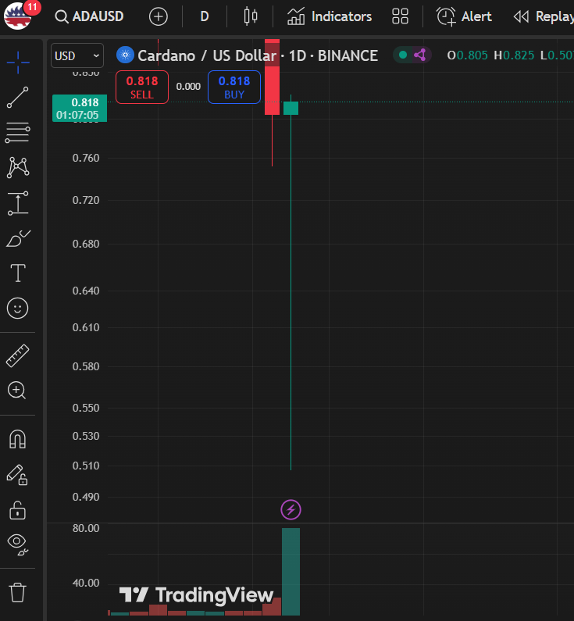Create a new Alert
Image resolution: width=574 pixels, height=621 pixels.
tap(464, 16)
